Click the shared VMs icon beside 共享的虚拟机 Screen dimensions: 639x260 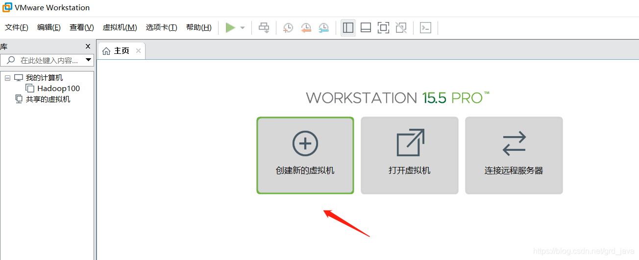click(x=19, y=99)
